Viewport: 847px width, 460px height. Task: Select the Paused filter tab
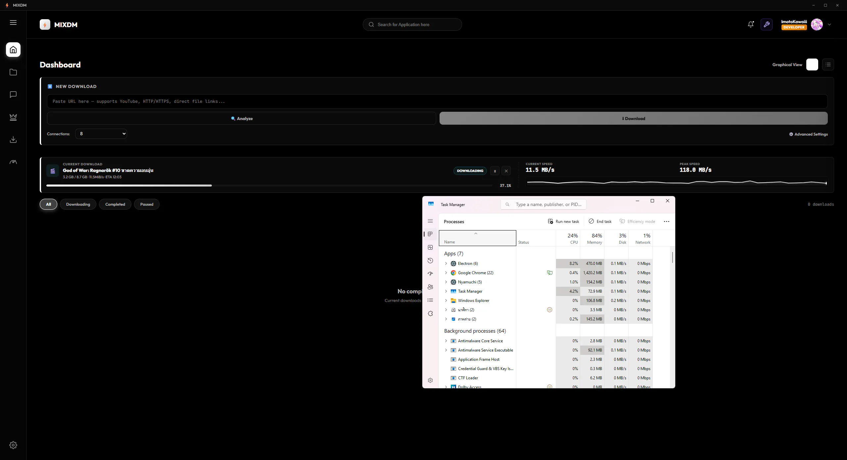(147, 204)
